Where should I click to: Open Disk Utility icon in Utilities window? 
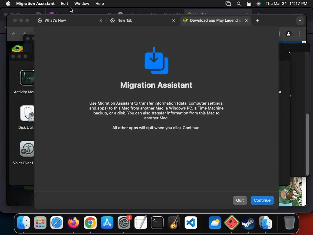click(27, 113)
